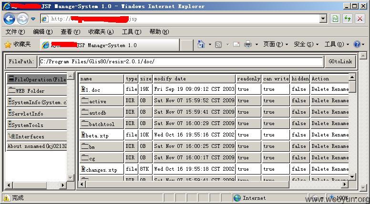The width and height of the screenshot is (370, 204).
Task: Open the 编辑(E) menu
Action: (43, 32)
